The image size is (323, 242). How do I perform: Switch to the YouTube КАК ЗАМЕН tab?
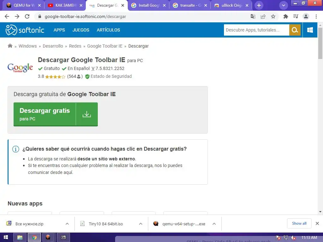tap(65, 5)
